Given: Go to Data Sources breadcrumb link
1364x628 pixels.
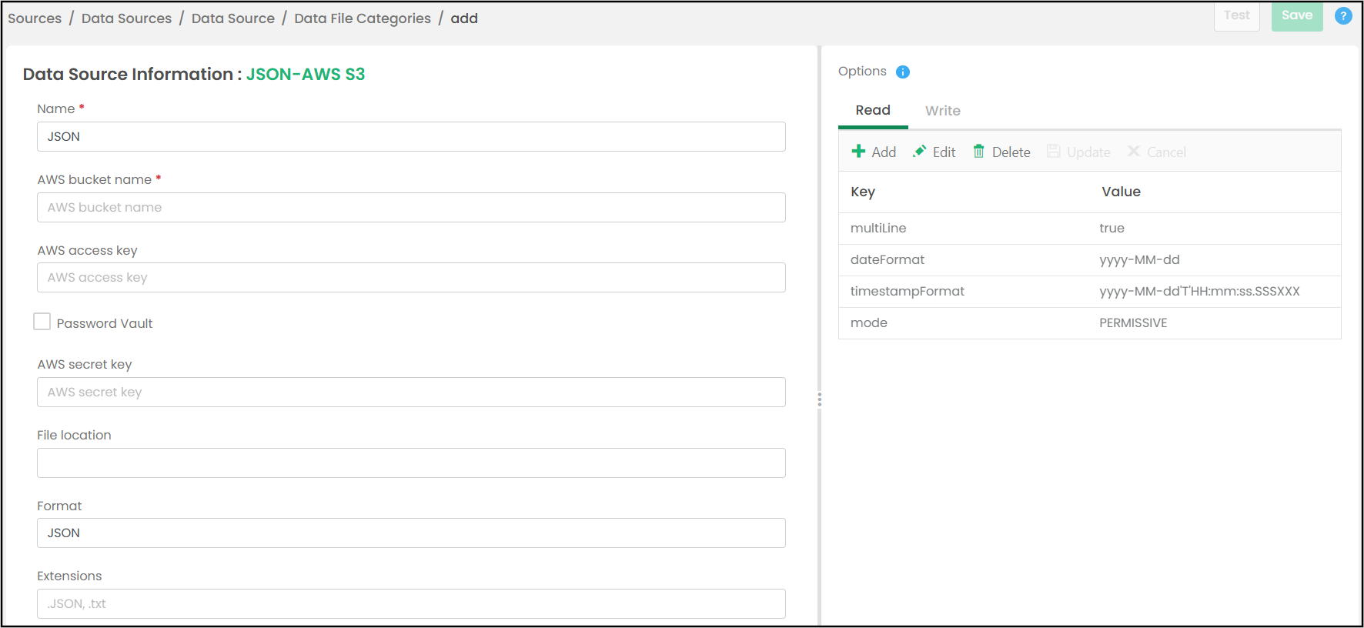Looking at the screenshot, I should (x=126, y=18).
